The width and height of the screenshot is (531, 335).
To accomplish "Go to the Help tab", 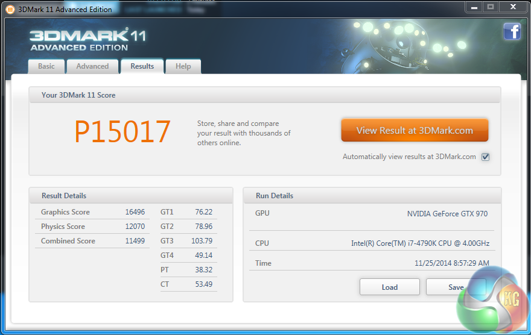I will [x=183, y=66].
